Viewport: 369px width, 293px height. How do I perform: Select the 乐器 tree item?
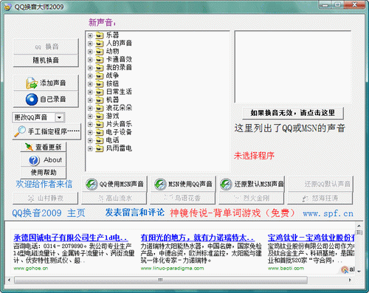[x=112, y=35]
